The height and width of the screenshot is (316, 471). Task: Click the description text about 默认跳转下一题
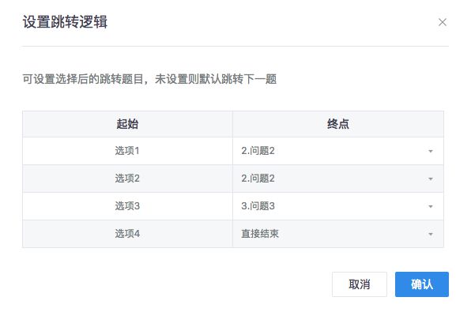pyautogui.click(x=149, y=79)
